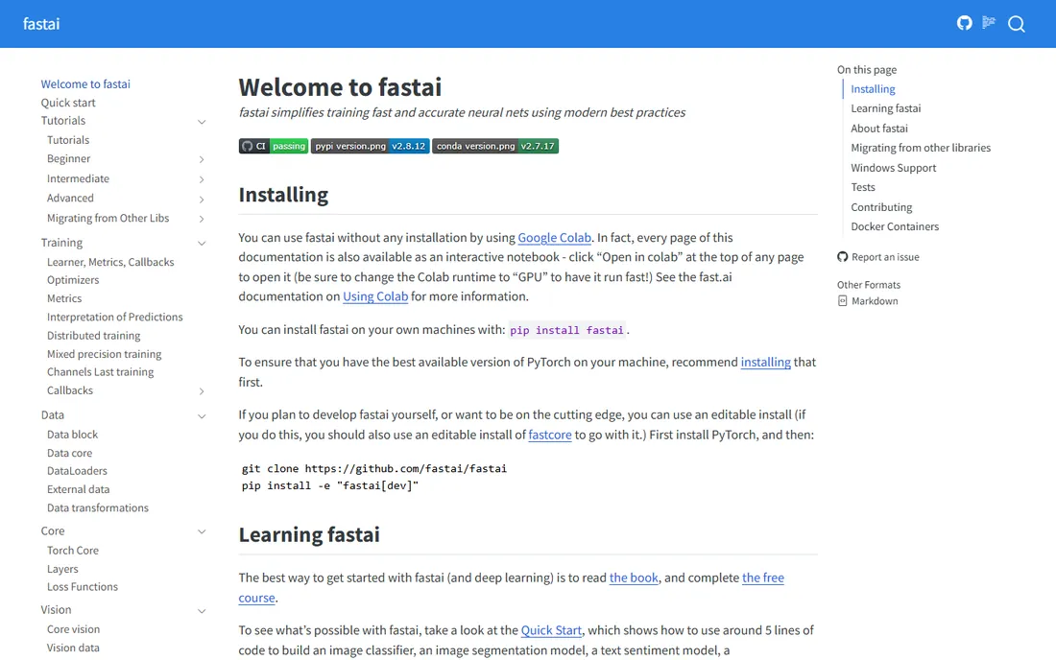Select Welcome to fastai in sidebar

[x=85, y=84]
